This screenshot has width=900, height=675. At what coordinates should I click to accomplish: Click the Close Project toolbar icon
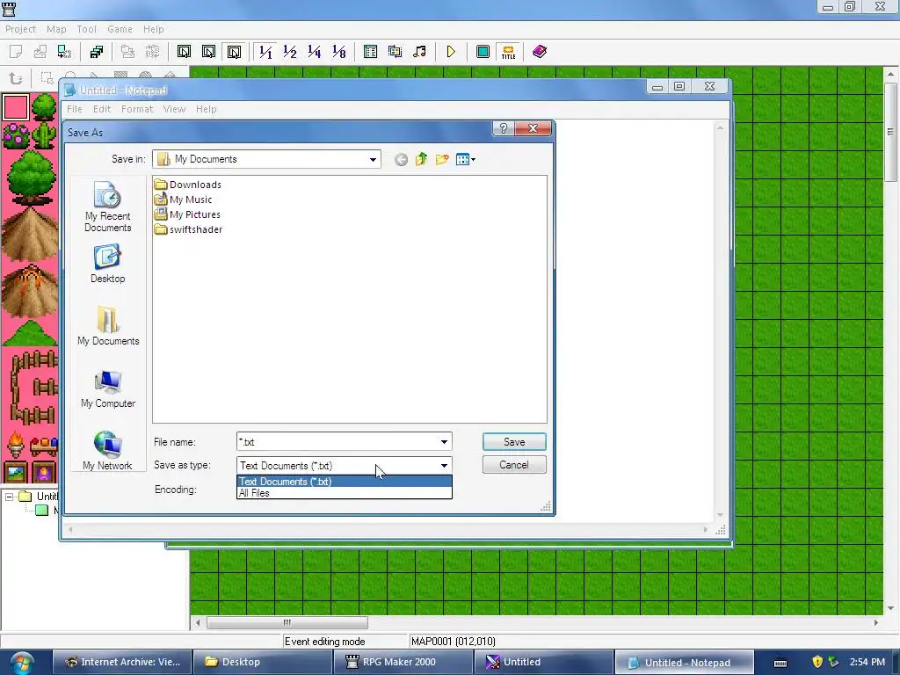pyautogui.click(x=64, y=52)
